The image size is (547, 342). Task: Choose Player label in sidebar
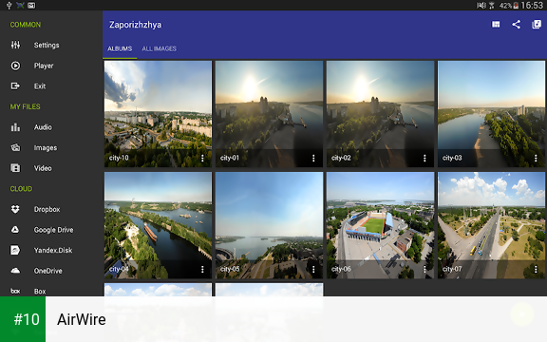click(44, 66)
